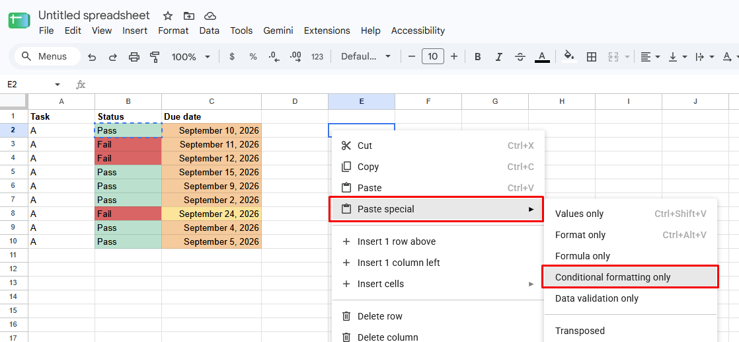Click the plus icon beside Insert 1 row above

point(346,241)
